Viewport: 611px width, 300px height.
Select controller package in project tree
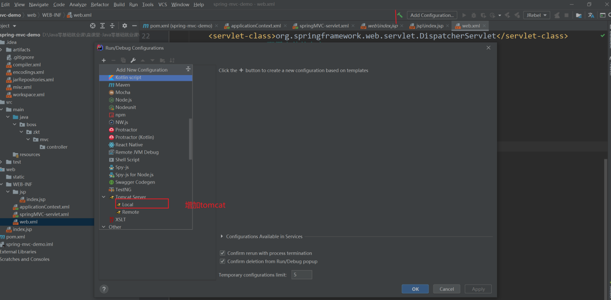pos(57,147)
